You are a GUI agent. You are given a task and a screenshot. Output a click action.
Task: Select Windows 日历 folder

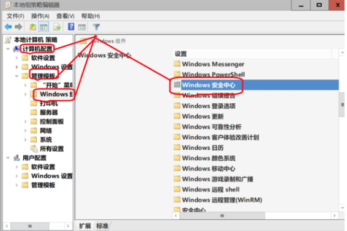pos(203,147)
